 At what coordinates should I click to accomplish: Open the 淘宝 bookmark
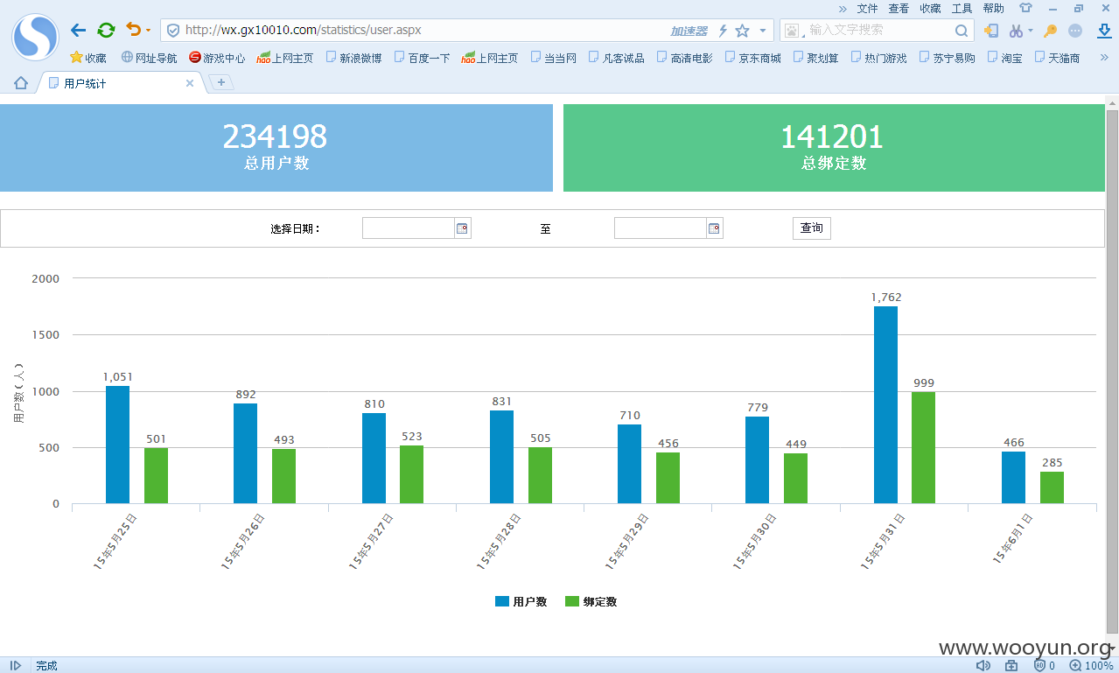[x=1004, y=58]
